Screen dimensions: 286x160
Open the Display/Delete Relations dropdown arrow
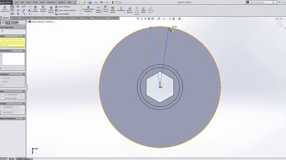click(88, 14)
